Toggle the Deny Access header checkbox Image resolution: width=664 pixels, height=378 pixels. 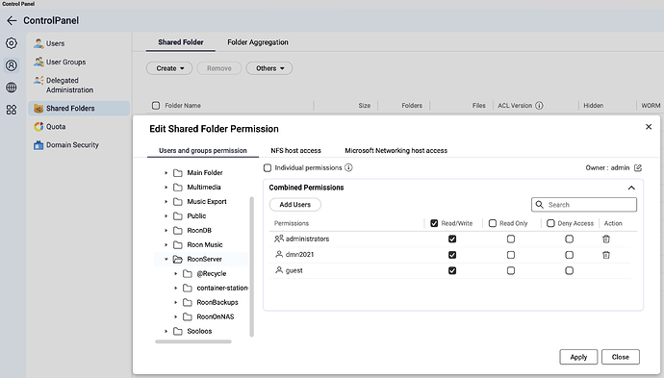550,223
